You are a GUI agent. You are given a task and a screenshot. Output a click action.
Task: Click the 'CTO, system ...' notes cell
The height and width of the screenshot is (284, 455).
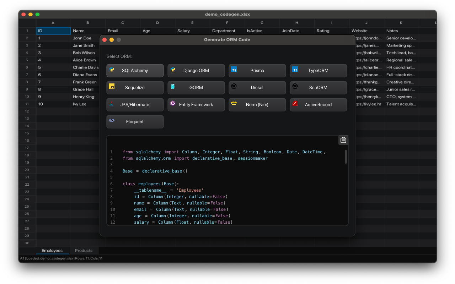(x=401, y=97)
